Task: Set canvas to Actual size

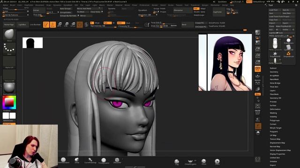Action: pos(257,56)
